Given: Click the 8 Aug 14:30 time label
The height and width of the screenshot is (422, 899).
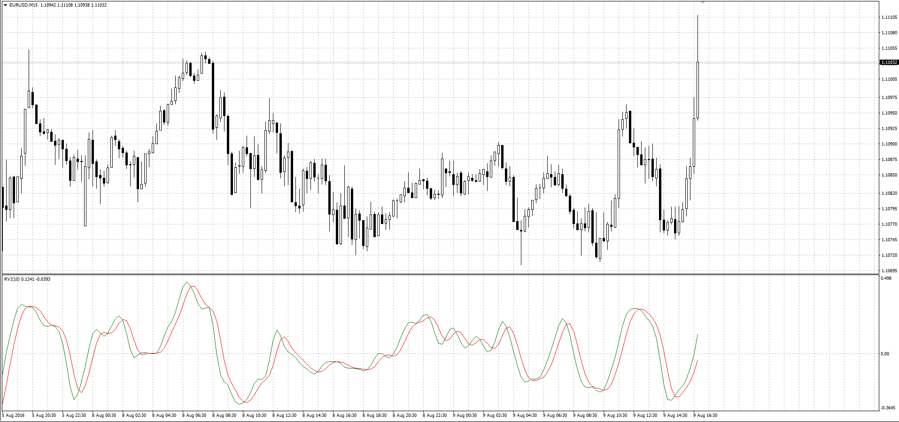Looking at the screenshot, I should [x=315, y=415].
